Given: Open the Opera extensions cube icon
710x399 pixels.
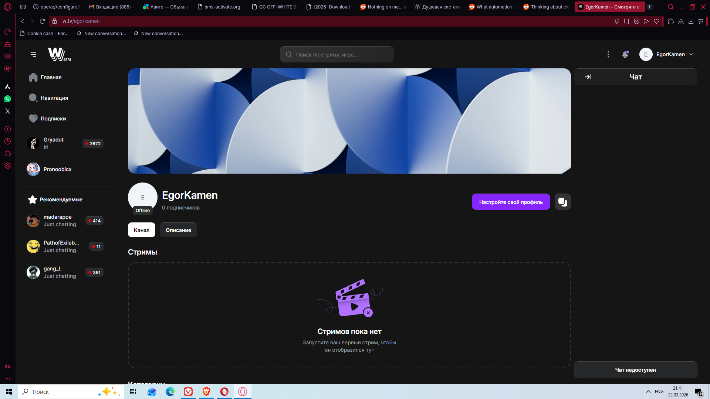Looking at the screenshot, I should (671, 21).
